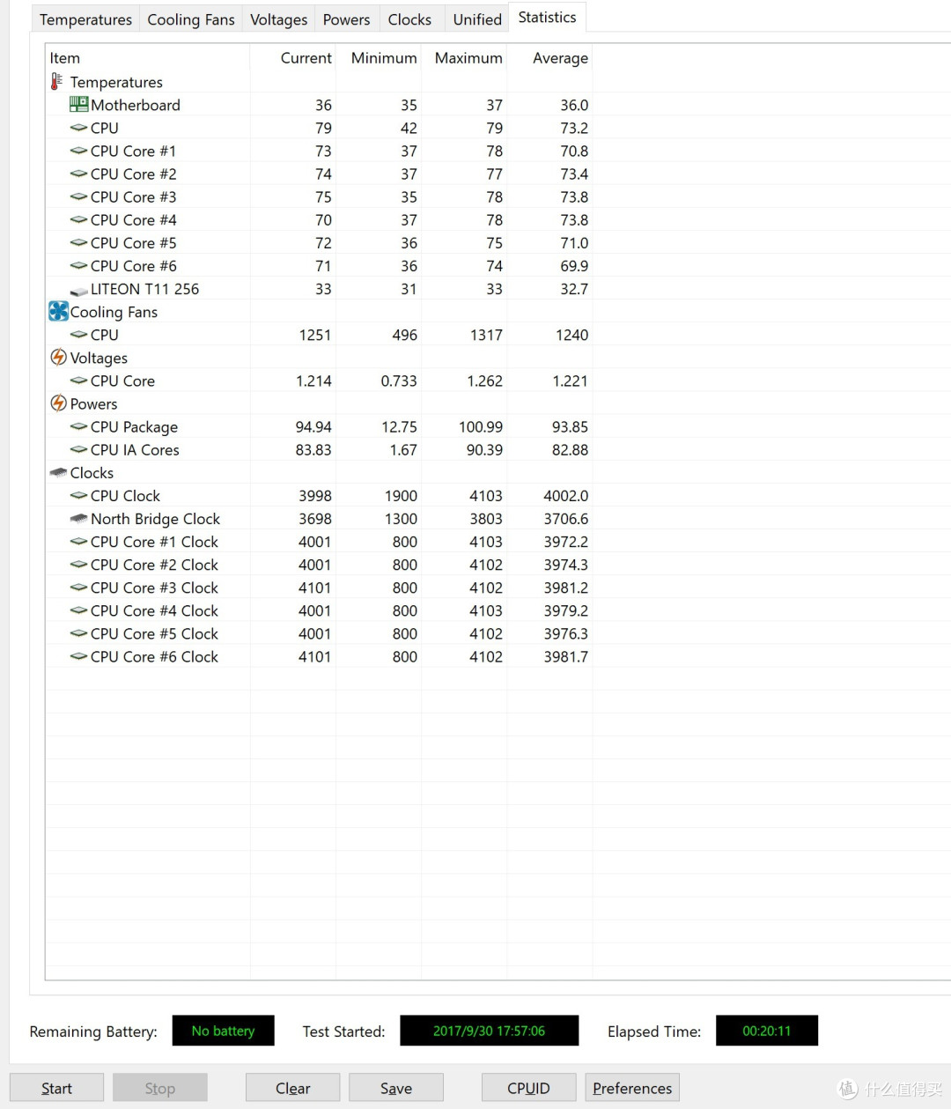Click the icon beside CPU IA Cores
Image resolution: width=951 pixels, height=1109 pixels.
78,449
